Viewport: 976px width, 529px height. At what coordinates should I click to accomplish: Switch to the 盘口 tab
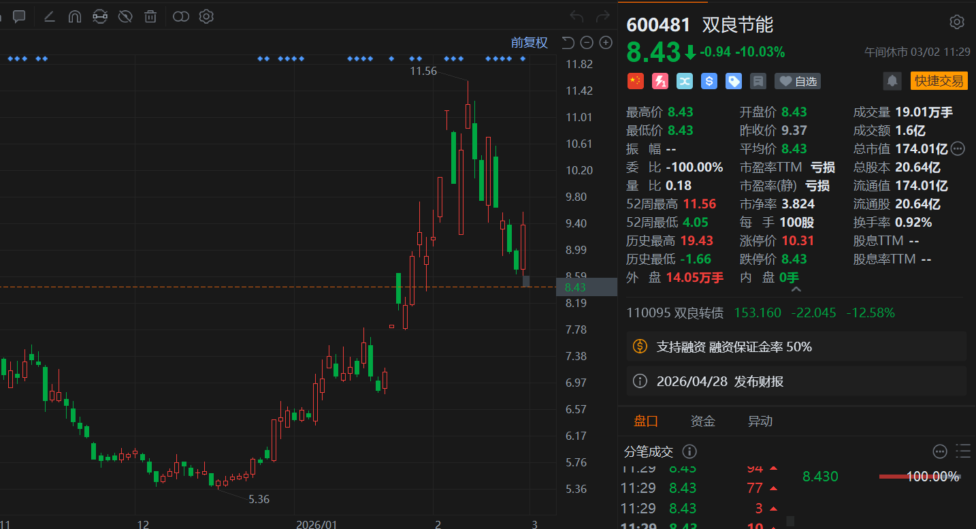pos(646,421)
